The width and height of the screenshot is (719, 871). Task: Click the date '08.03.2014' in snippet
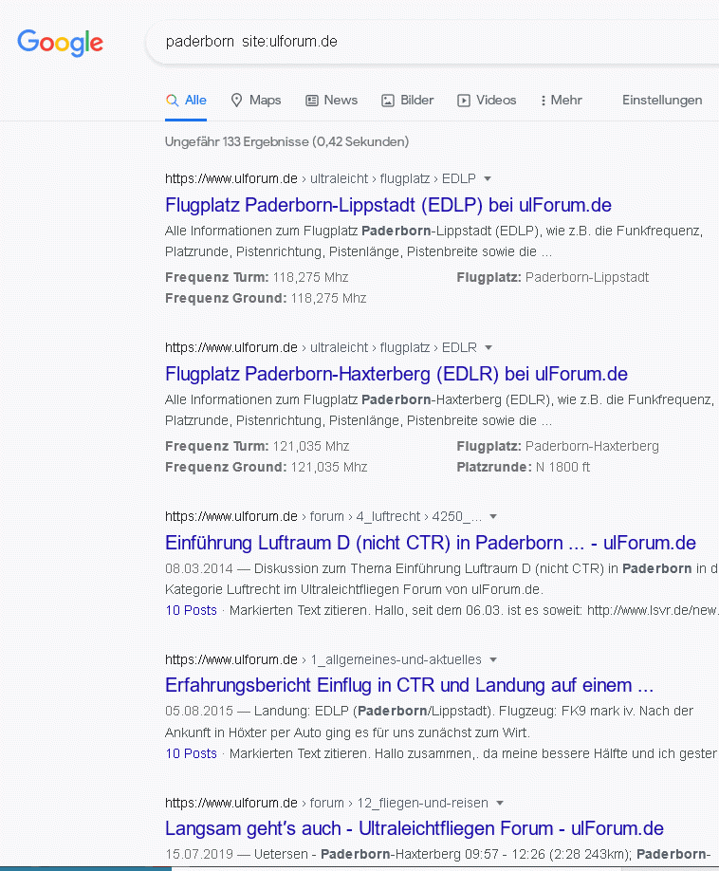(199, 569)
